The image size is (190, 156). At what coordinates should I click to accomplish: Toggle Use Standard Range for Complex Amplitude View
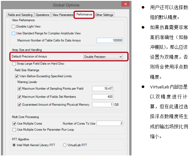click(13, 33)
